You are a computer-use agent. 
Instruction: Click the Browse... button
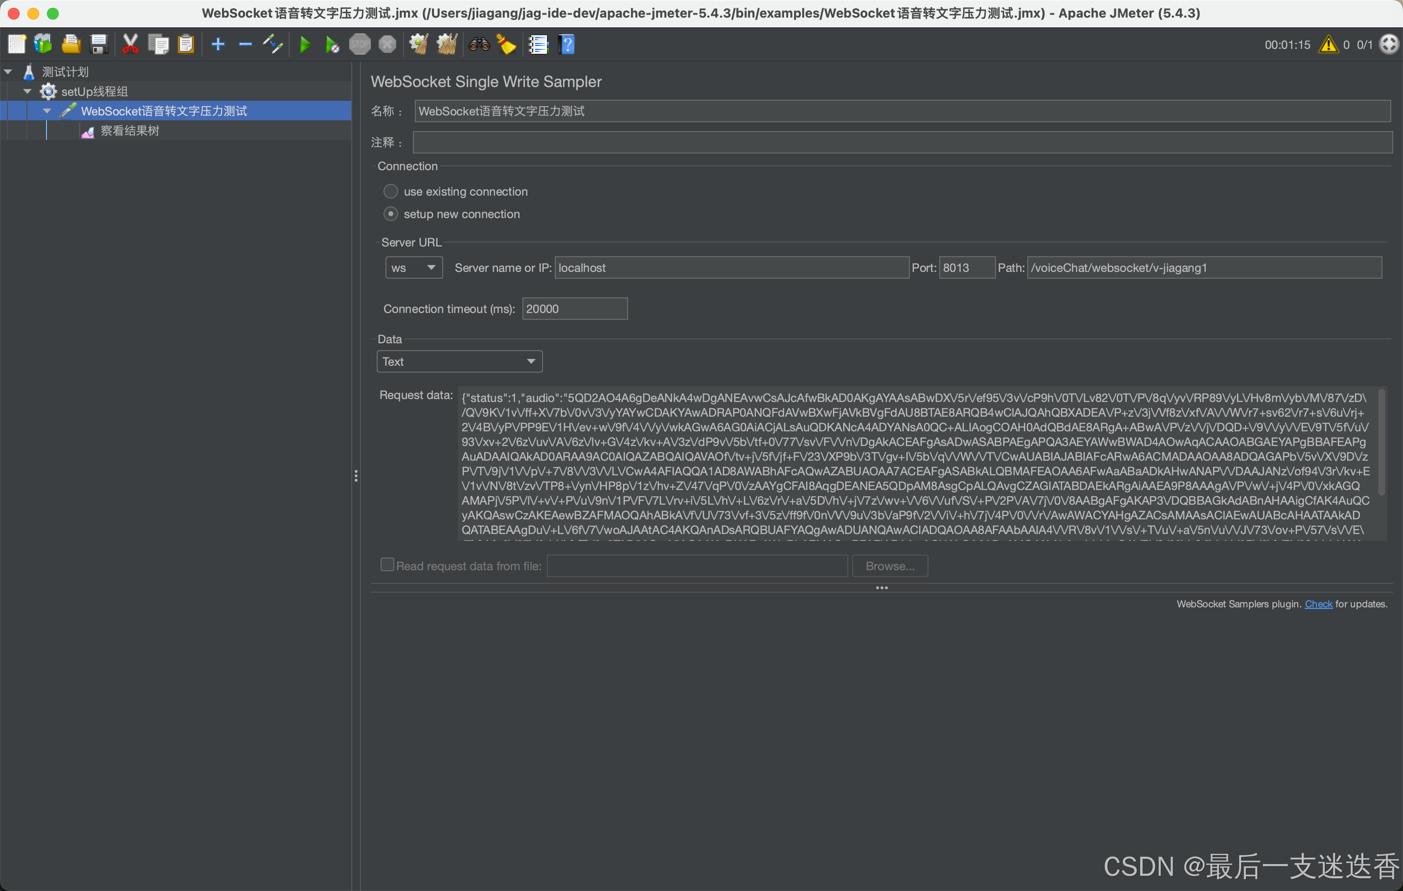point(890,566)
